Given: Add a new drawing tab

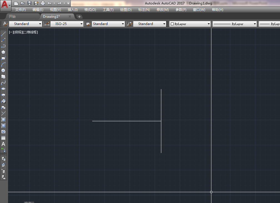Looking at the screenshot, I should point(79,17).
